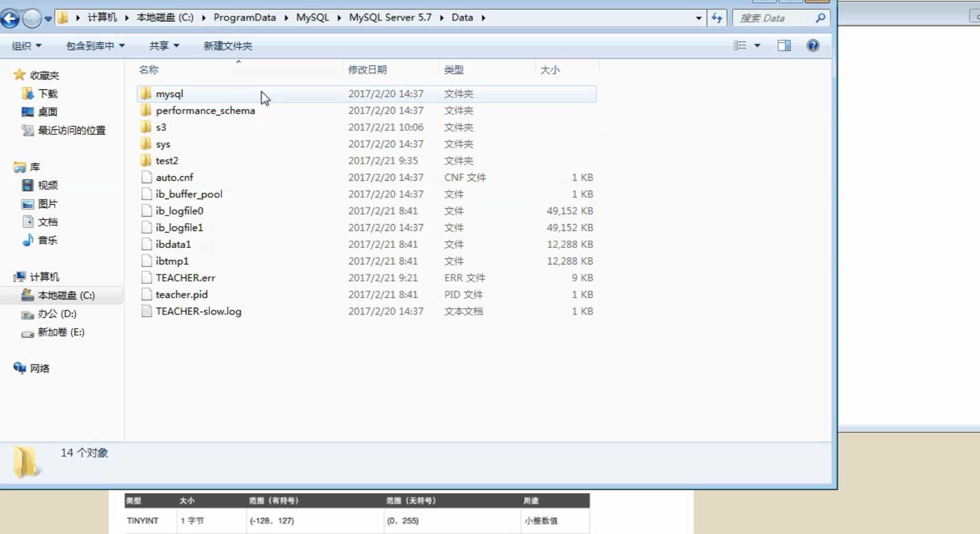The height and width of the screenshot is (534, 980).
Task: Select the TEACHER-slow.log file icon
Action: [146, 311]
